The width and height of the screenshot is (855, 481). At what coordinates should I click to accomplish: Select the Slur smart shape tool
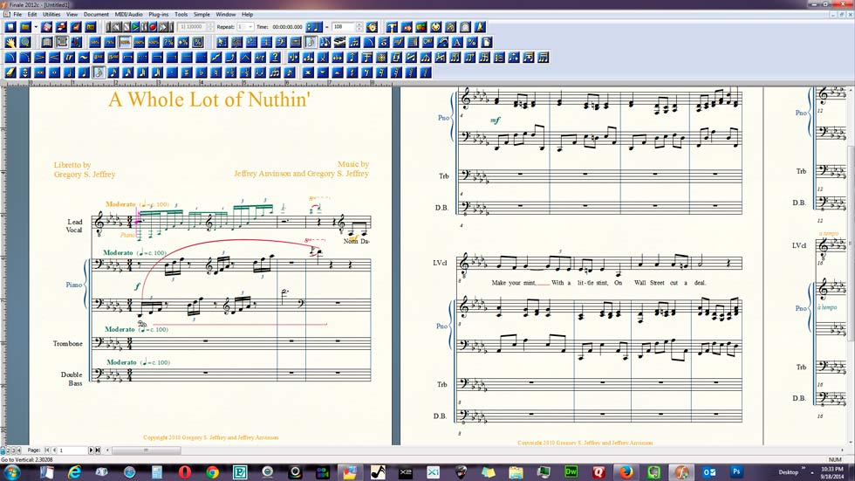click(10, 58)
